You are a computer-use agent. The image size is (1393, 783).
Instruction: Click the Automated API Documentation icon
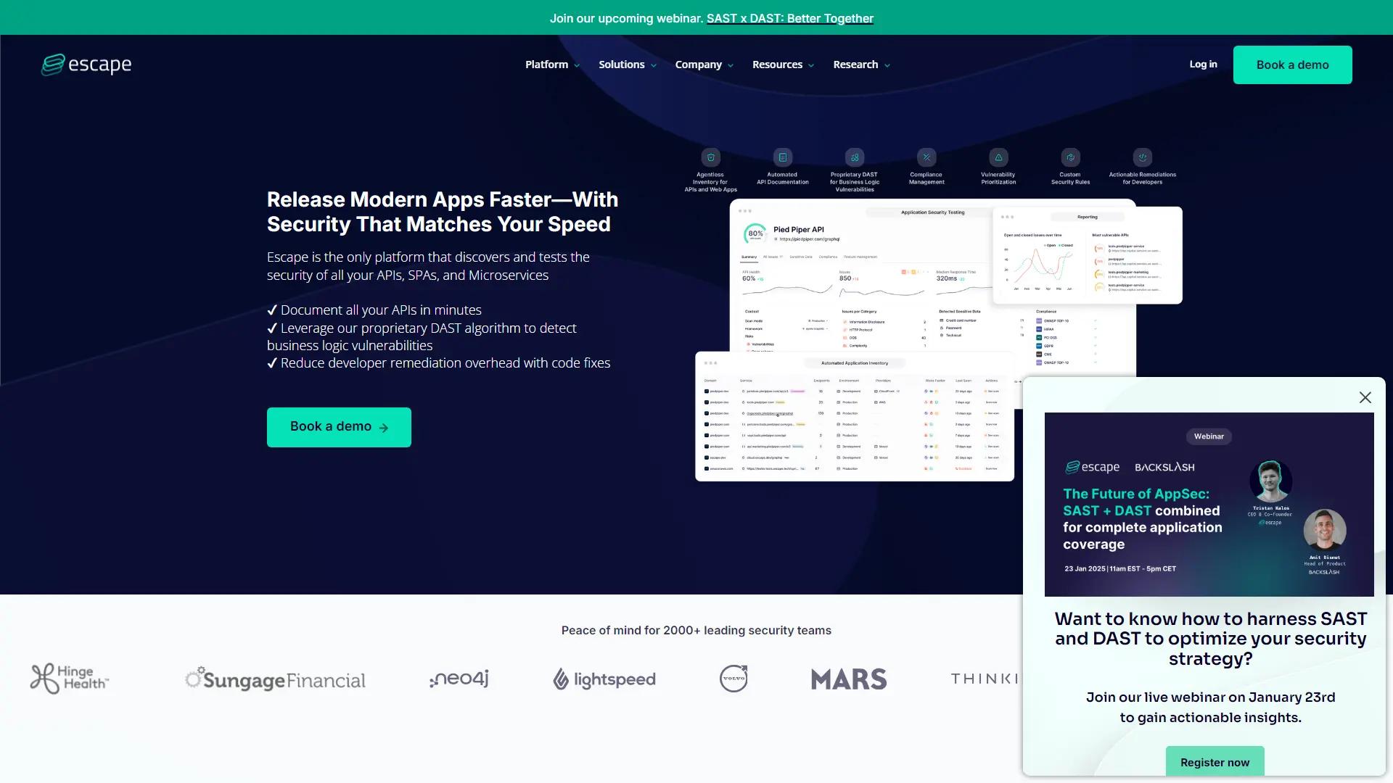pos(782,157)
